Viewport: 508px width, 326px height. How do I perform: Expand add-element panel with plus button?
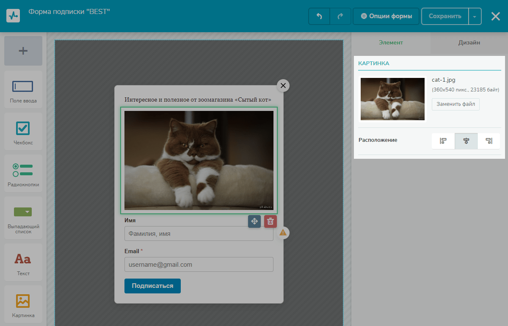[23, 51]
